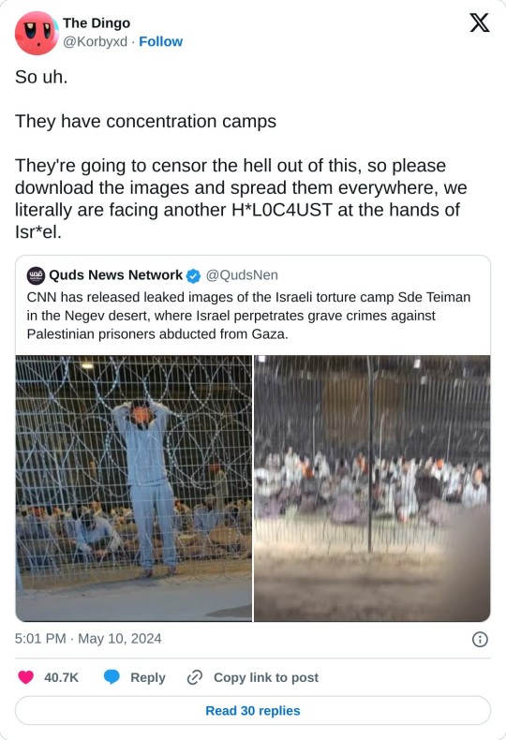506x740 pixels.
Task: Open the @QudsNen handle
Action: point(242,275)
